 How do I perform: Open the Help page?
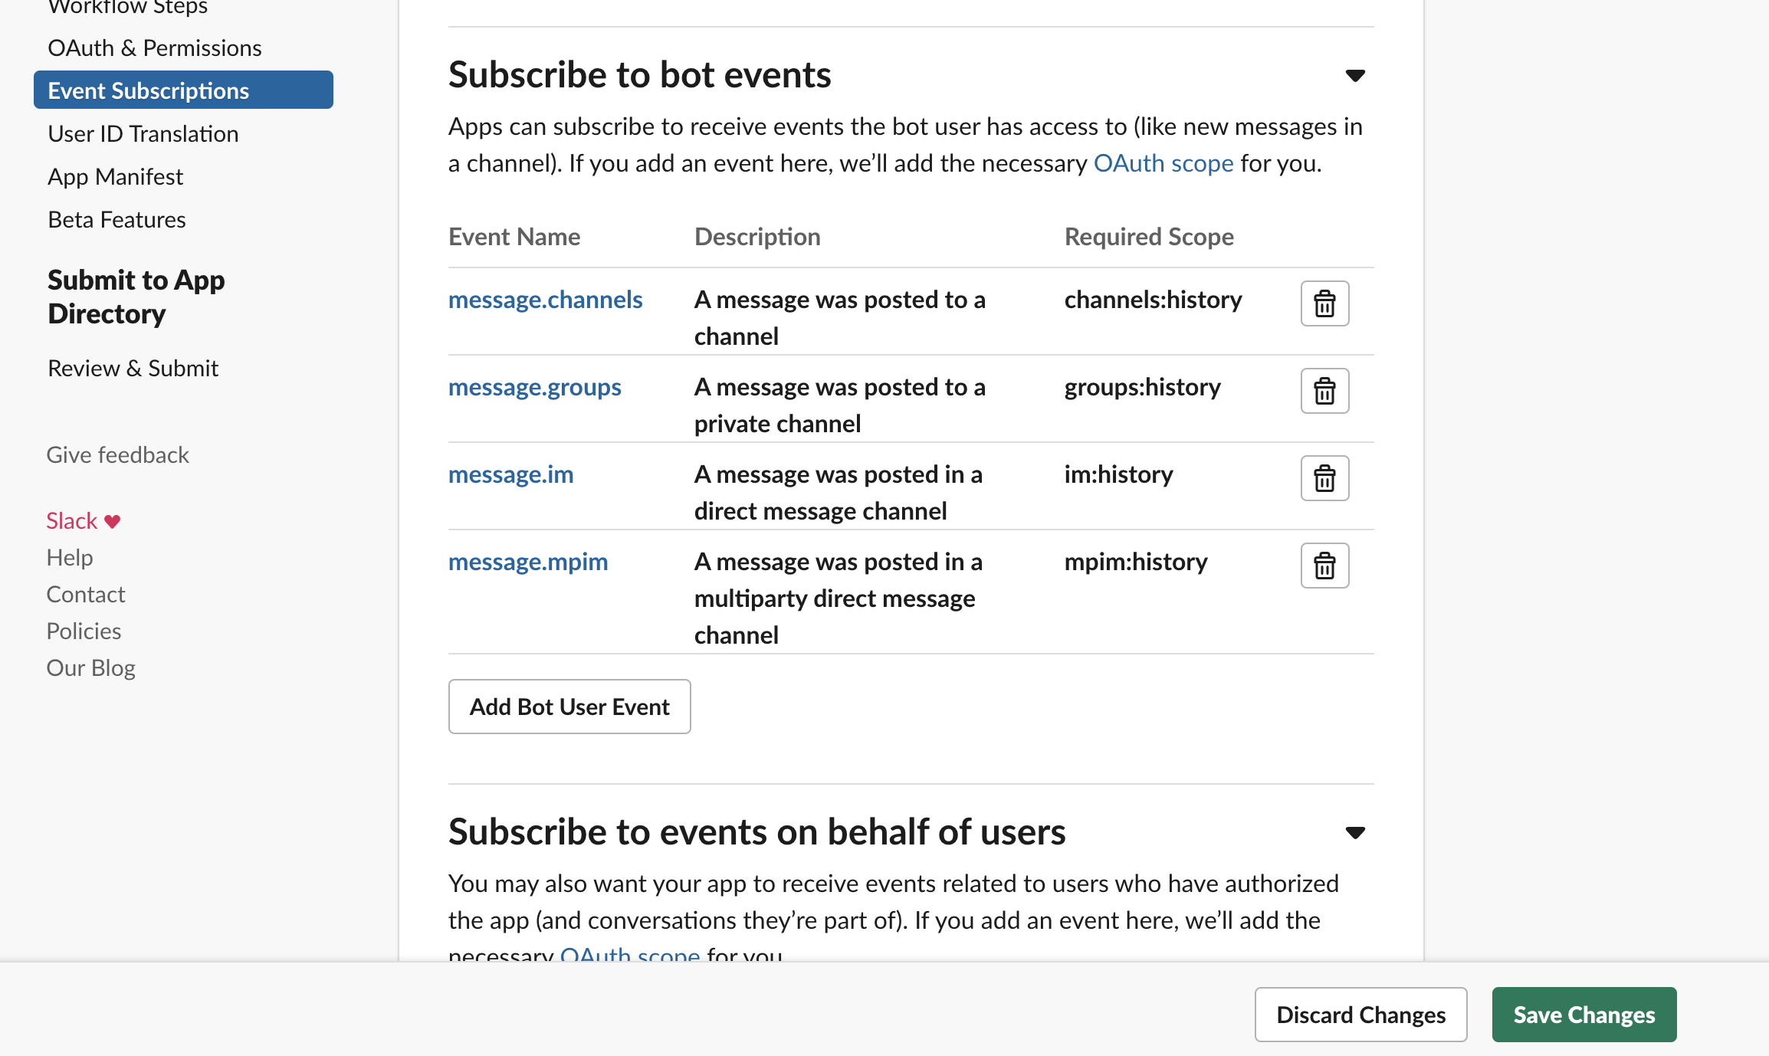tap(69, 556)
